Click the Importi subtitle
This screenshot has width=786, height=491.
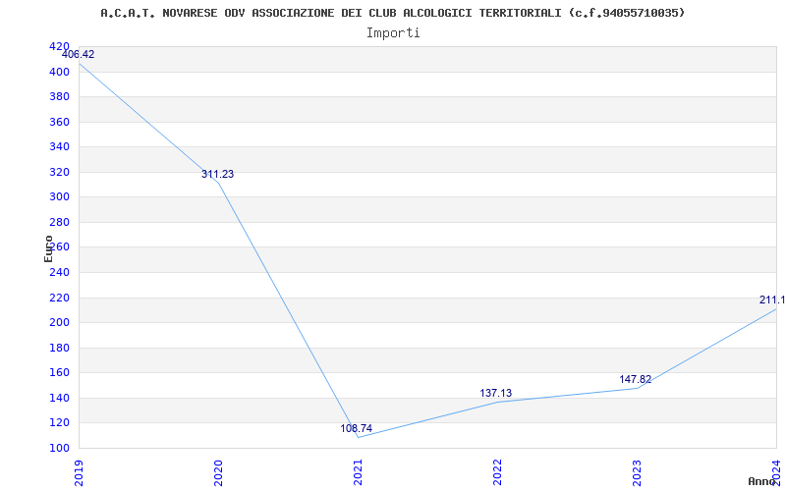pos(392,33)
